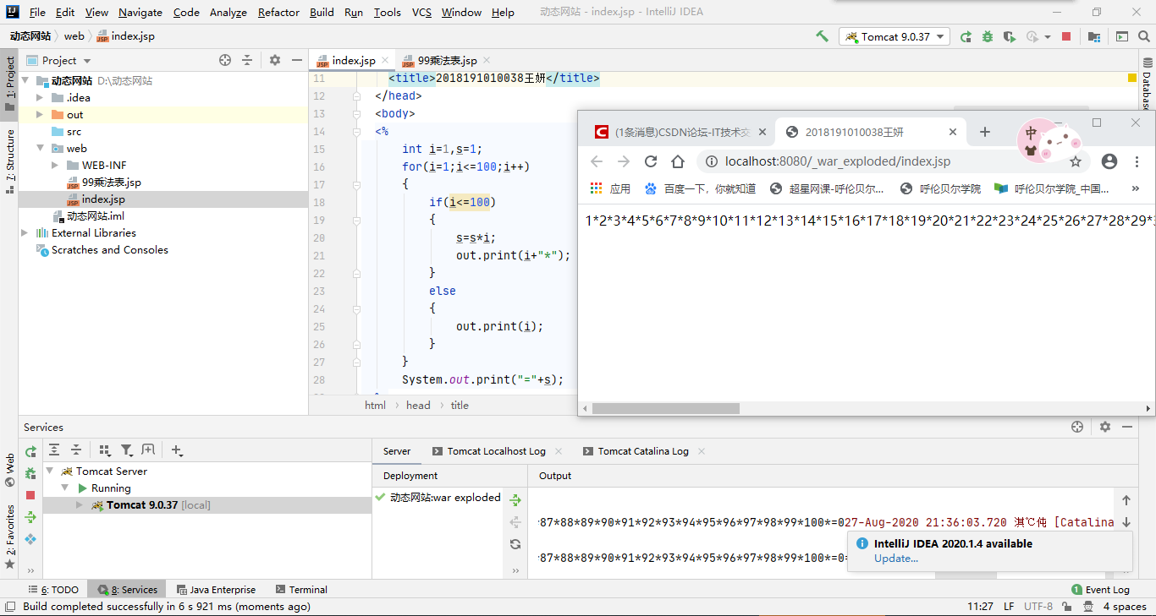
Task: Run with Coverage from the main toolbar
Action: coord(1010,36)
